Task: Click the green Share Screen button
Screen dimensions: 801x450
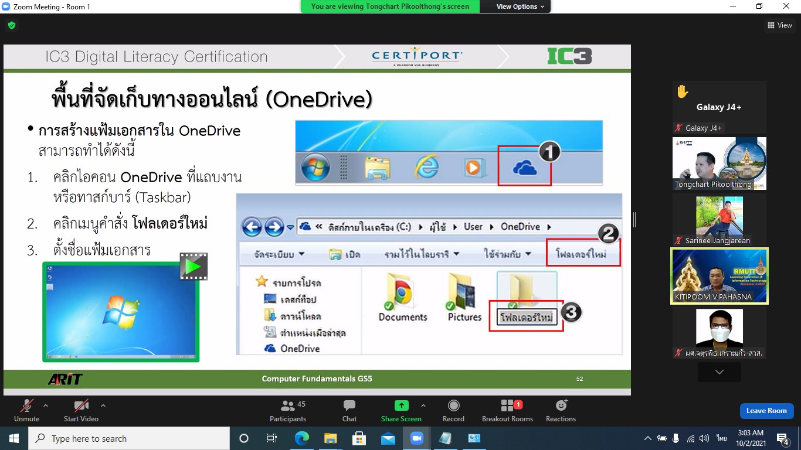Action: [x=401, y=411]
